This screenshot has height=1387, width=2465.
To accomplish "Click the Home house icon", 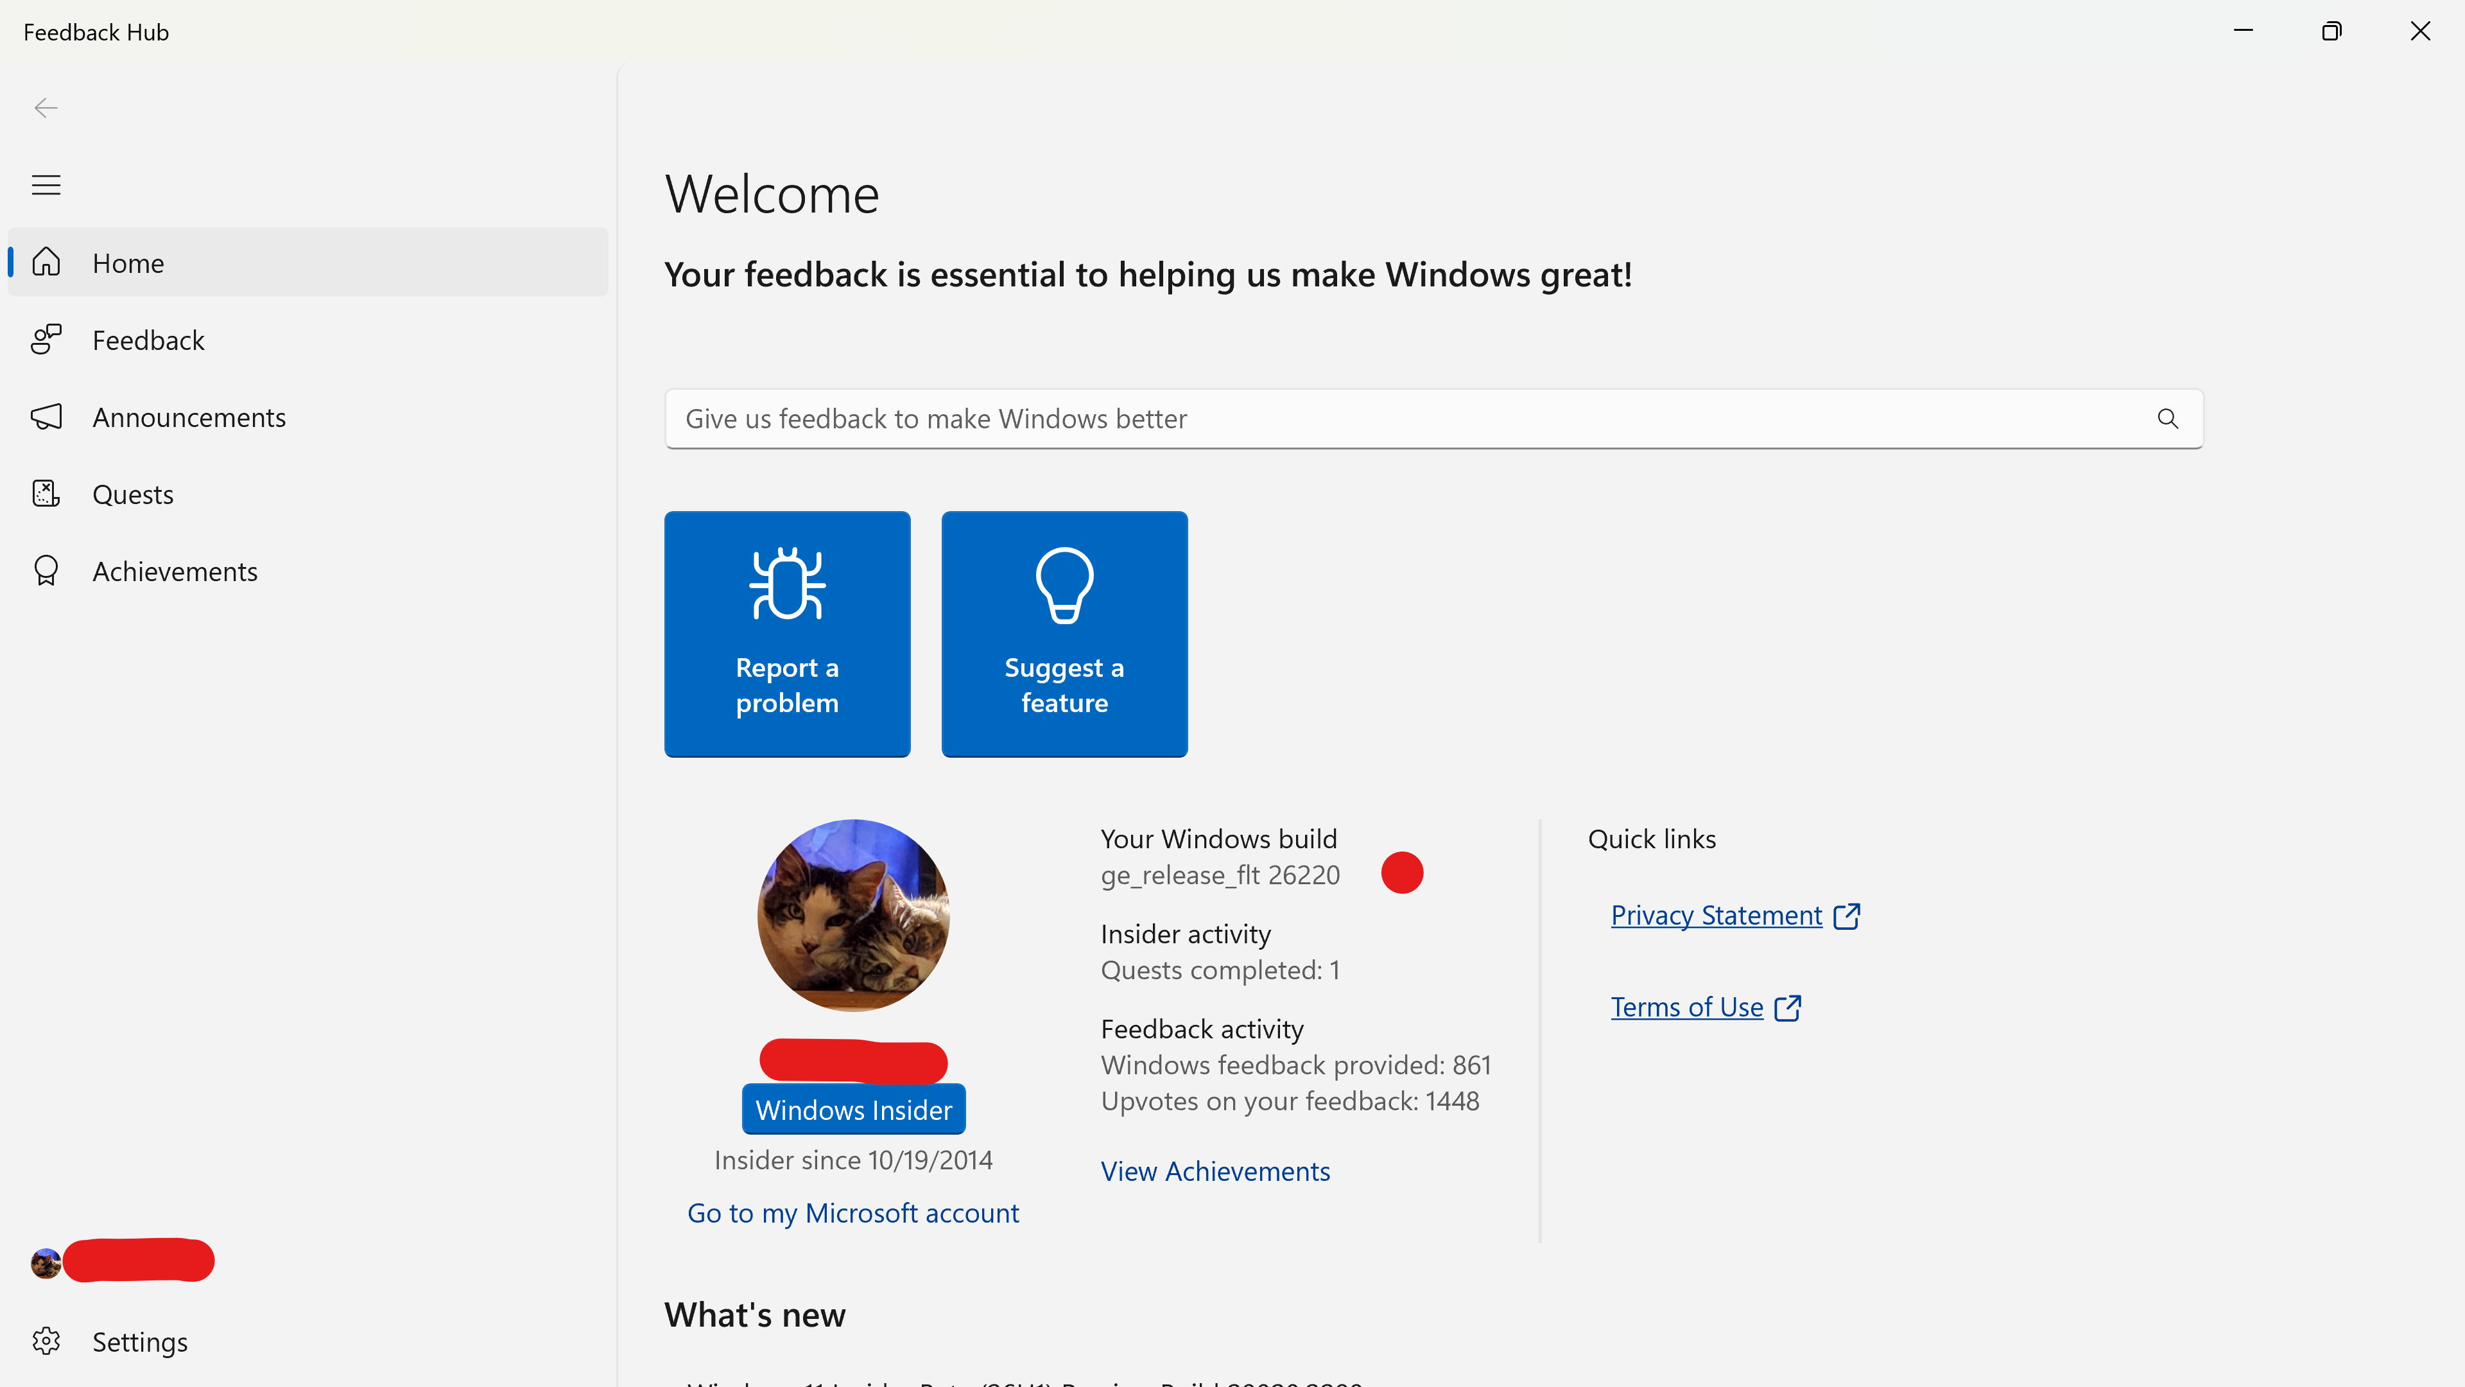I will [x=46, y=262].
